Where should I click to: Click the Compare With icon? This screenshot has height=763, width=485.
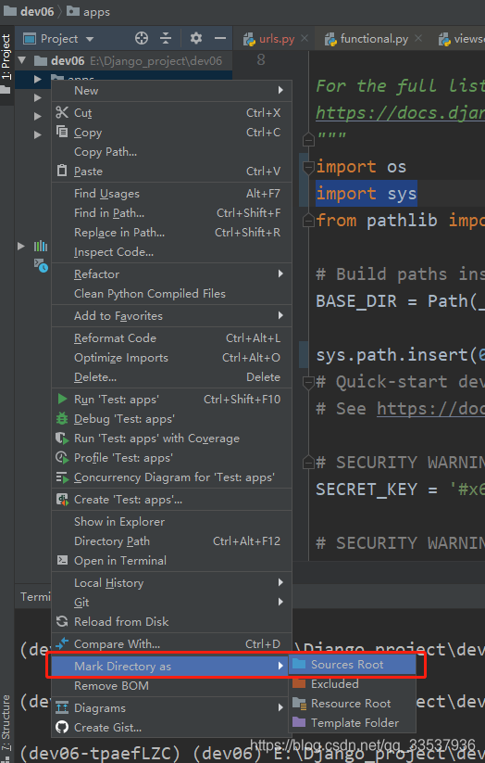[x=62, y=643]
